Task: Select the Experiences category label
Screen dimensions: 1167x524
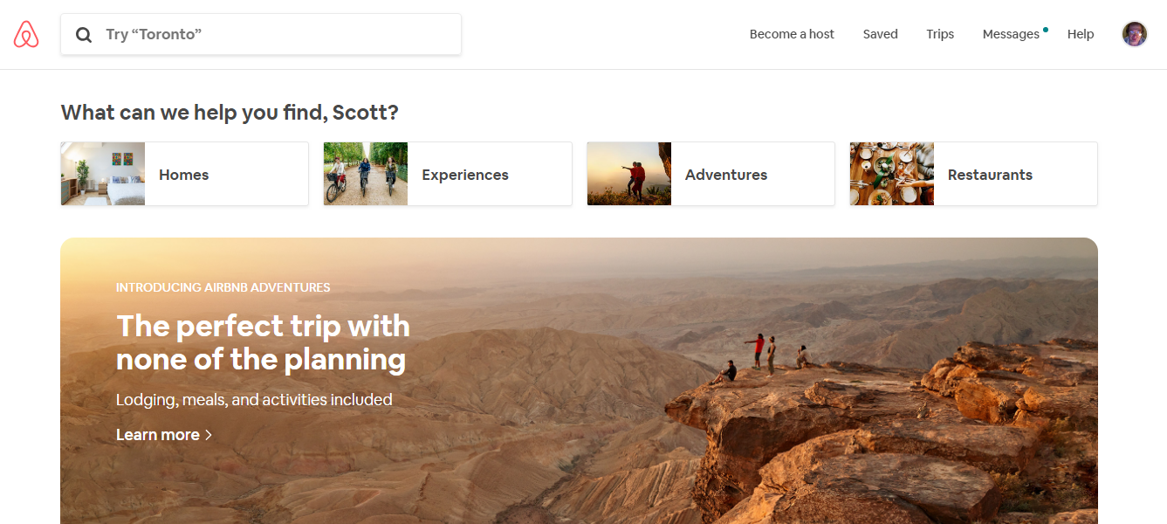Action: pos(465,175)
